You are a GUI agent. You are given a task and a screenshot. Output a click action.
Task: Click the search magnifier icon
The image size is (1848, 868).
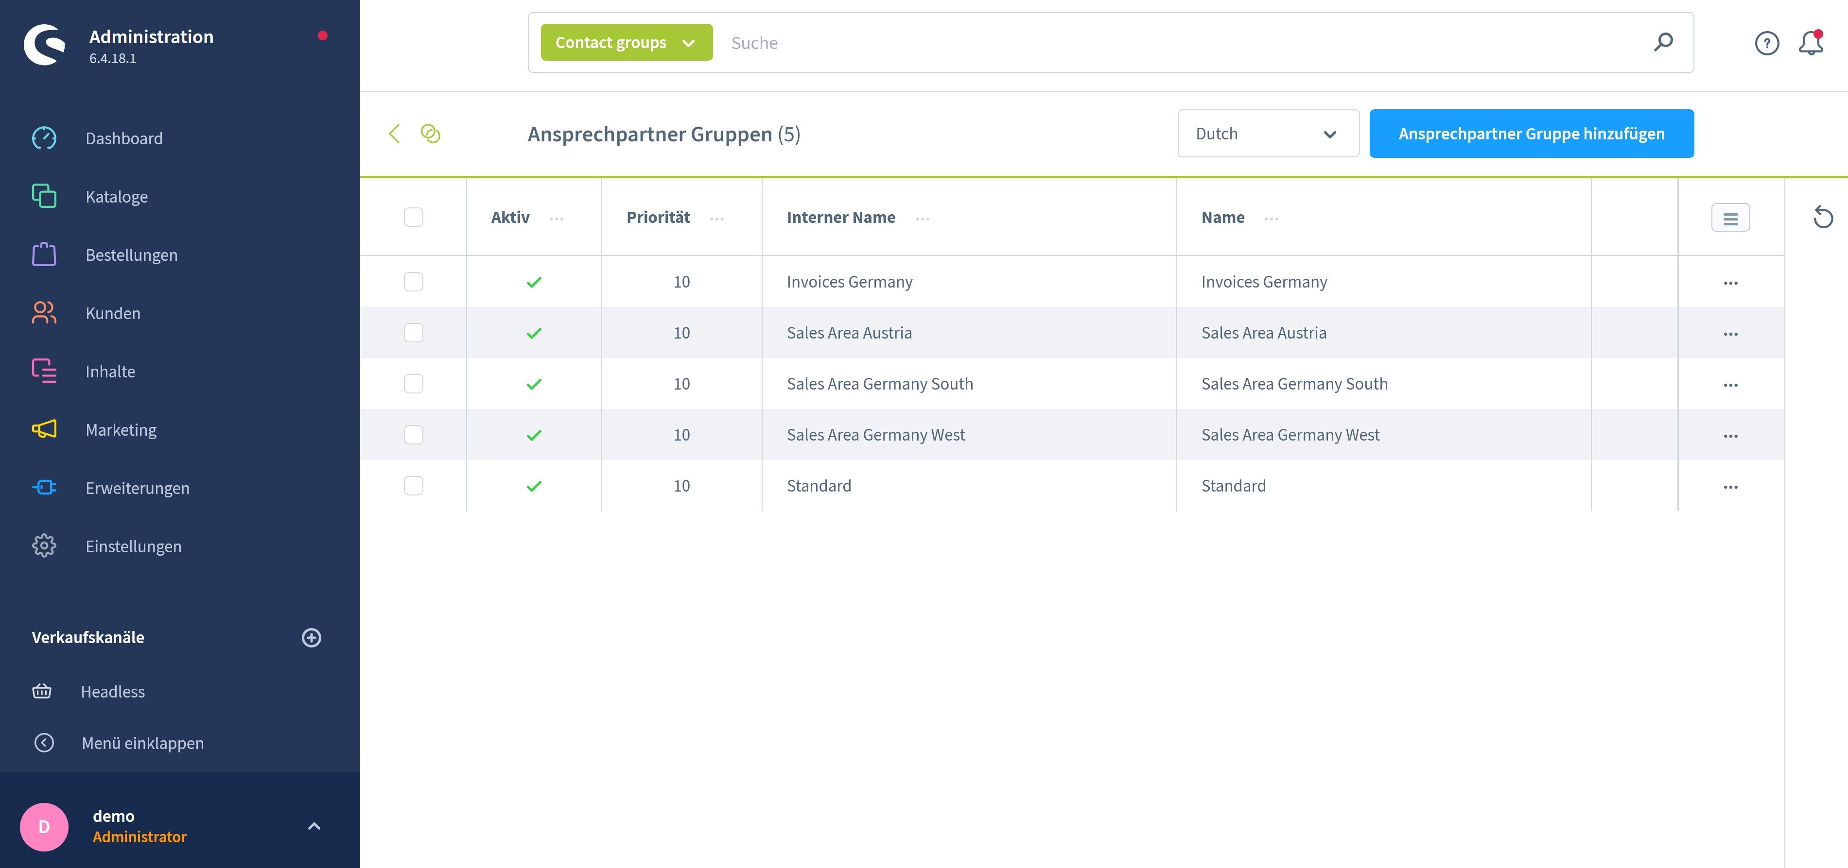(1664, 42)
